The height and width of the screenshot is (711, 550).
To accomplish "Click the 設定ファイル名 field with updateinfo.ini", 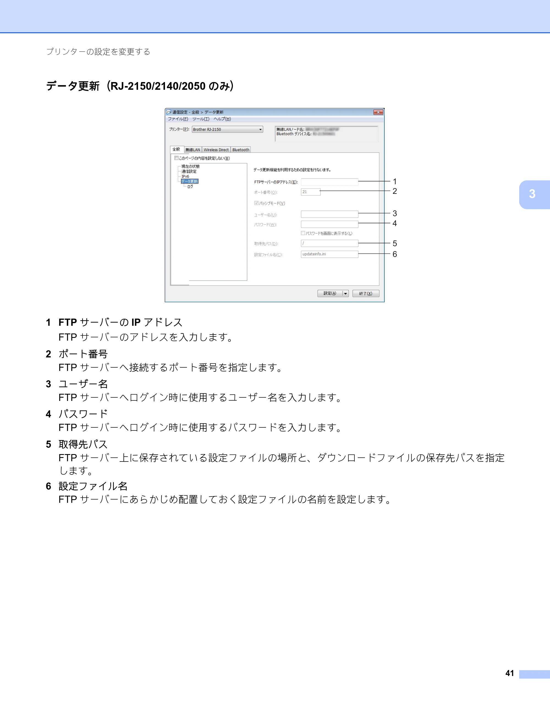I will (x=329, y=254).
